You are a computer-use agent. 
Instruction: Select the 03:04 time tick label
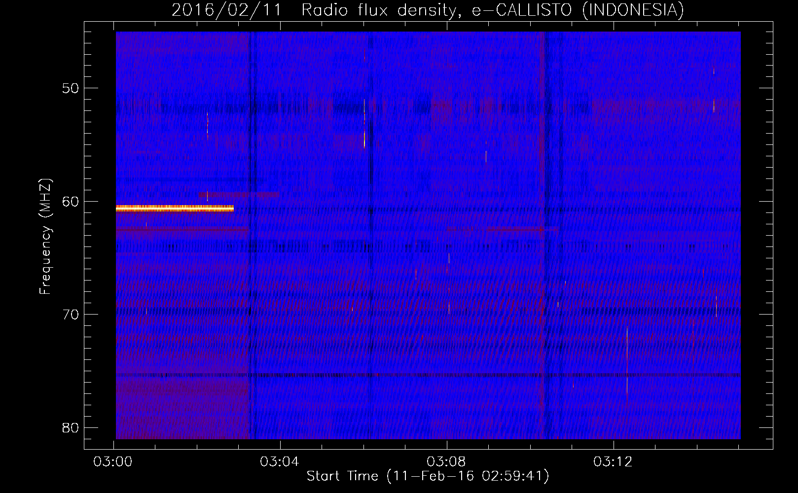[280, 462]
